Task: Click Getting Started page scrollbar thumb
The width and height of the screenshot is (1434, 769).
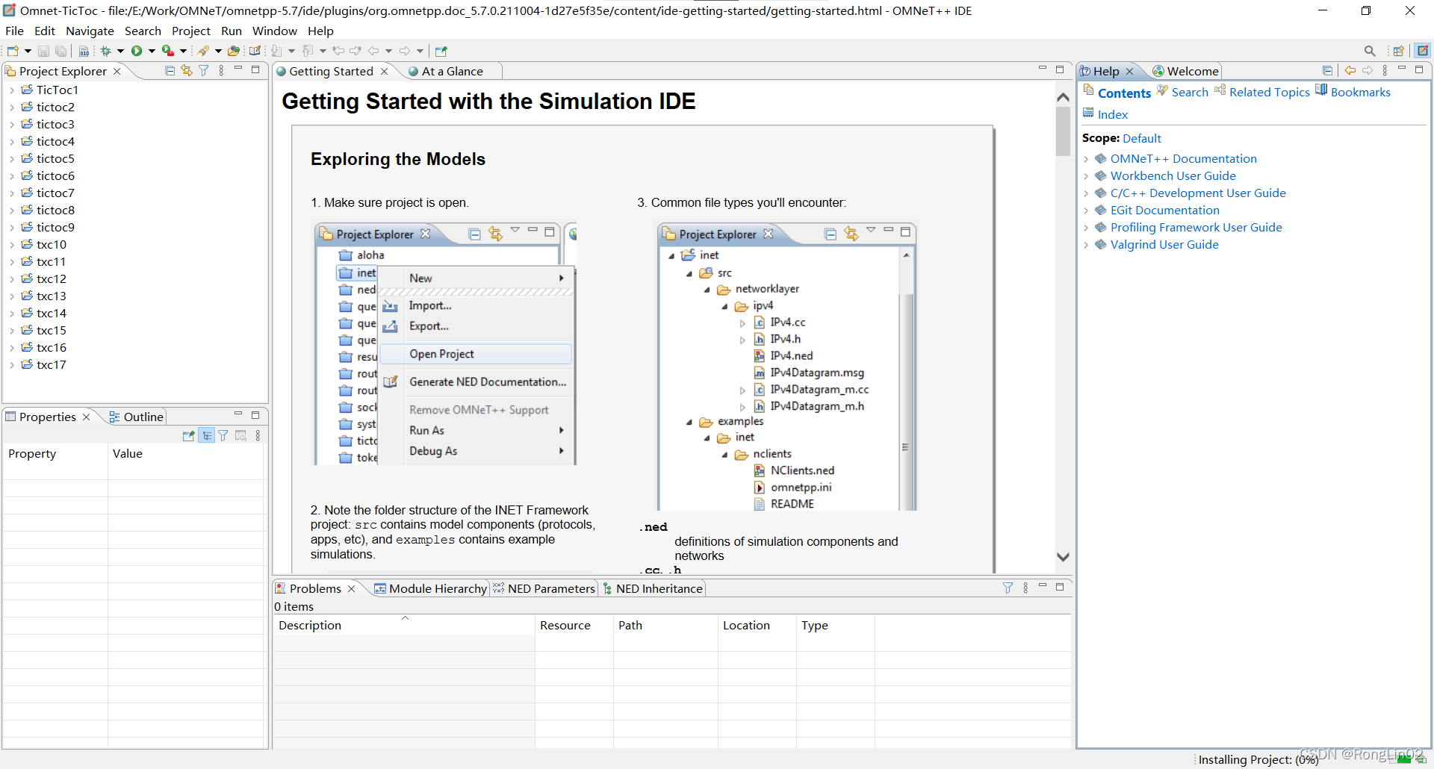Action: pos(1064,131)
